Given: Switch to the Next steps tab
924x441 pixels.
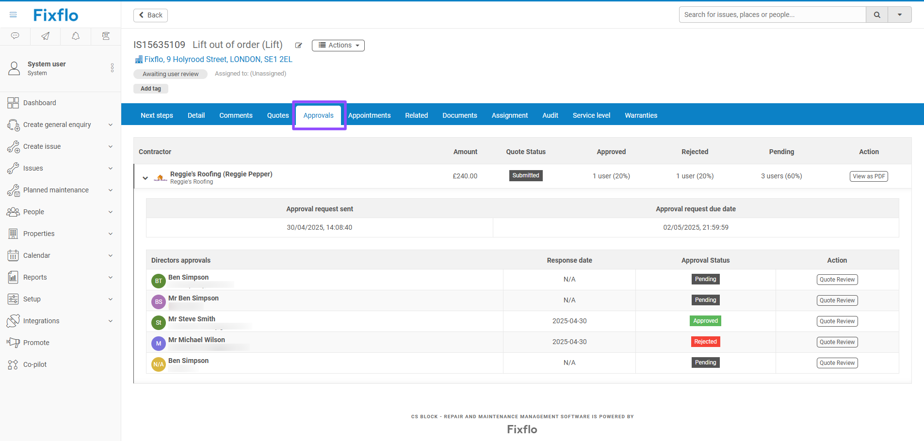Looking at the screenshot, I should pos(157,115).
